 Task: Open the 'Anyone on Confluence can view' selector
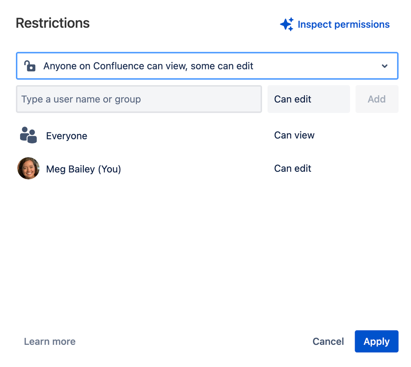148,66
